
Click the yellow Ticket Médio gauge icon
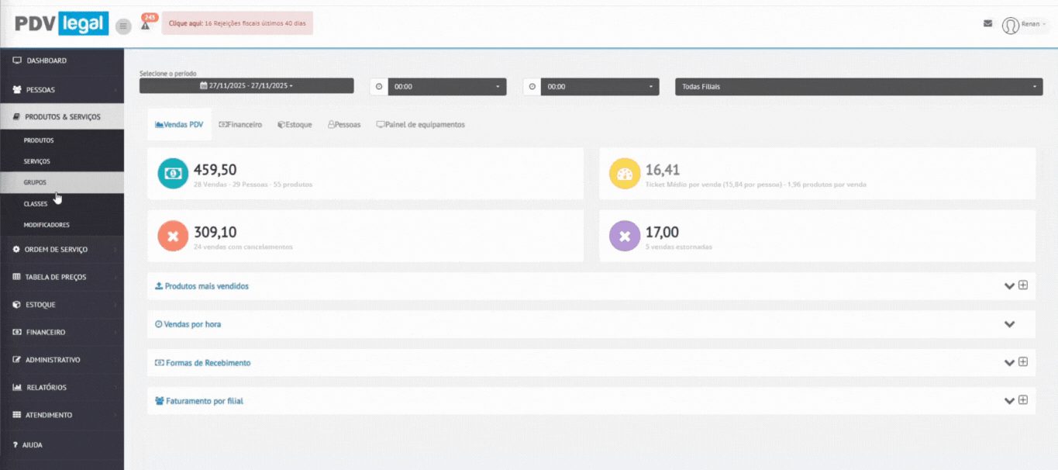pyautogui.click(x=625, y=174)
